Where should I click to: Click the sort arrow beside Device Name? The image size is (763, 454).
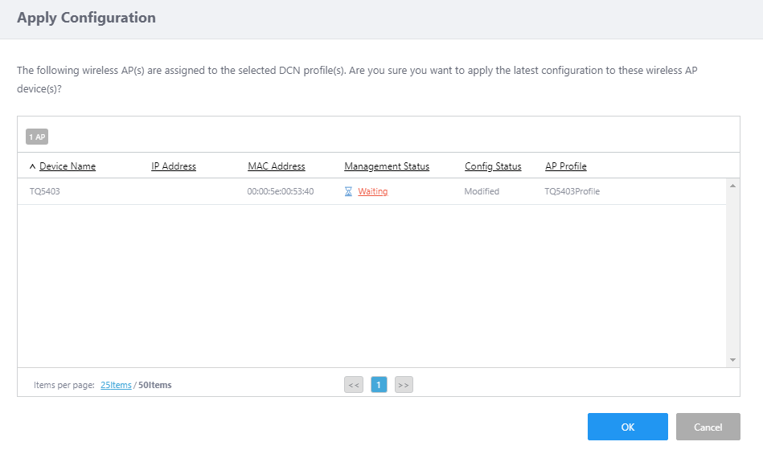click(32, 166)
